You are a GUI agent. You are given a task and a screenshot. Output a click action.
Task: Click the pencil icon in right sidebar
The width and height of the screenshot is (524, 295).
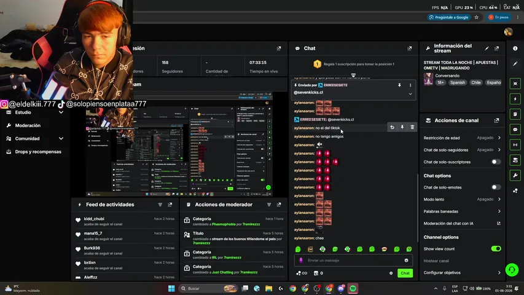(x=515, y=63)
